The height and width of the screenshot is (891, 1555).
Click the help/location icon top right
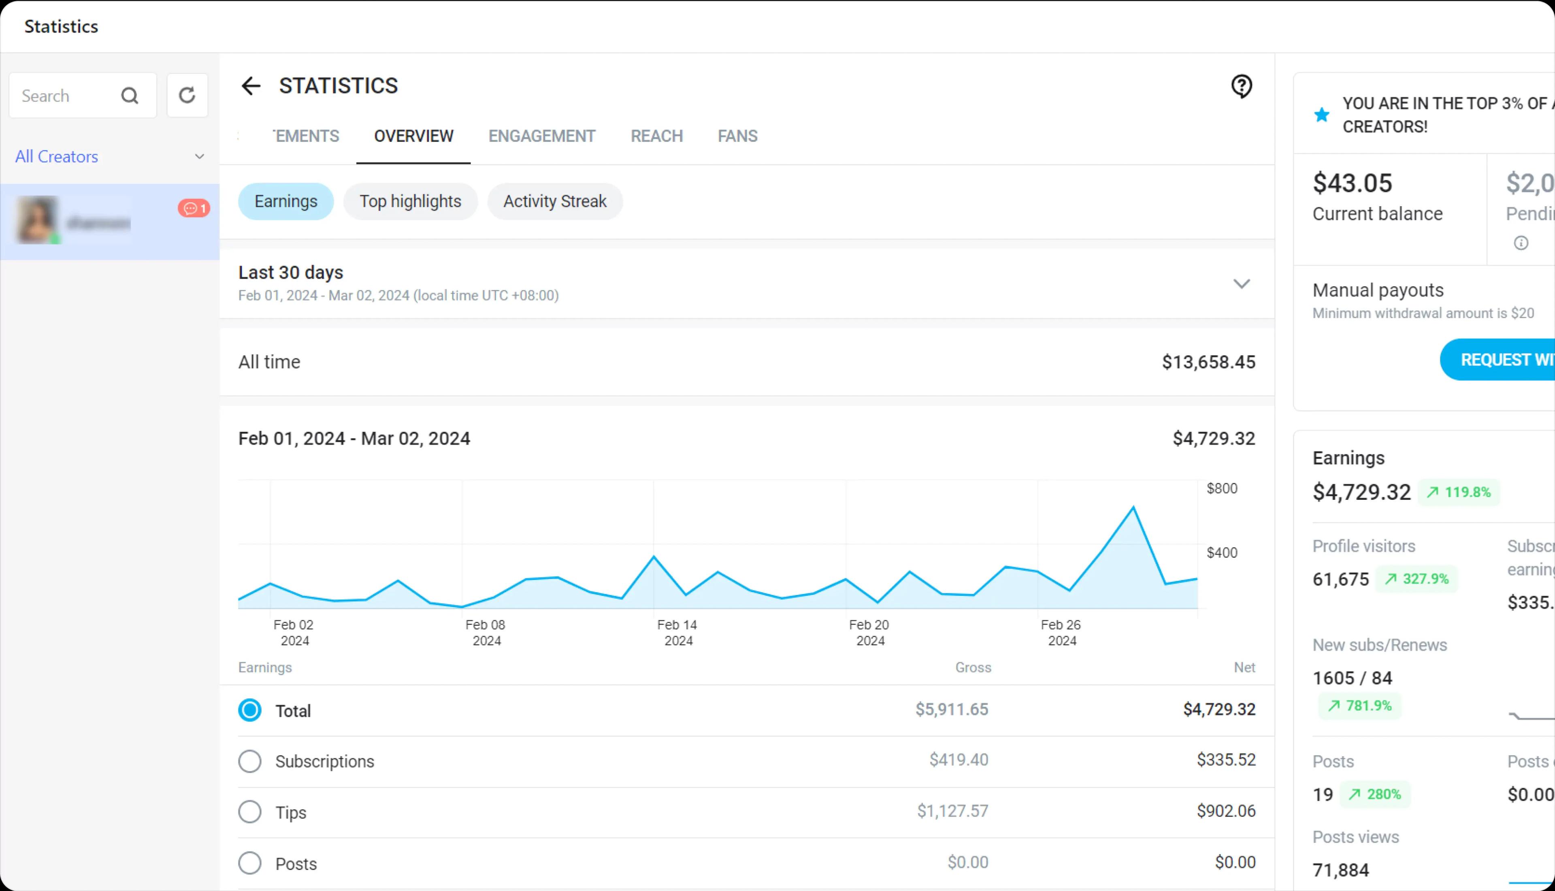pos(1242,85)
